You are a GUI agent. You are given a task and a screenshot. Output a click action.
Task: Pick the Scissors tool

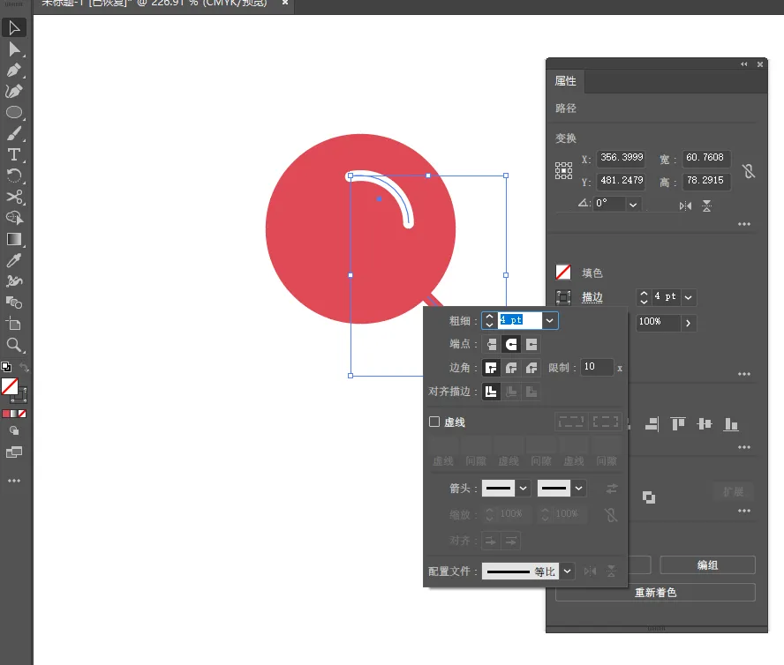pos(13,197)
